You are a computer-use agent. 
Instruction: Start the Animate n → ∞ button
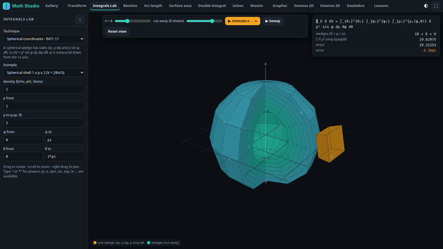tap(243, 21)
